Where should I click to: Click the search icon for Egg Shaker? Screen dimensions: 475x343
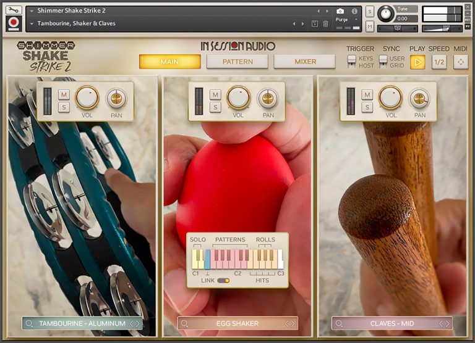(184, 323)
